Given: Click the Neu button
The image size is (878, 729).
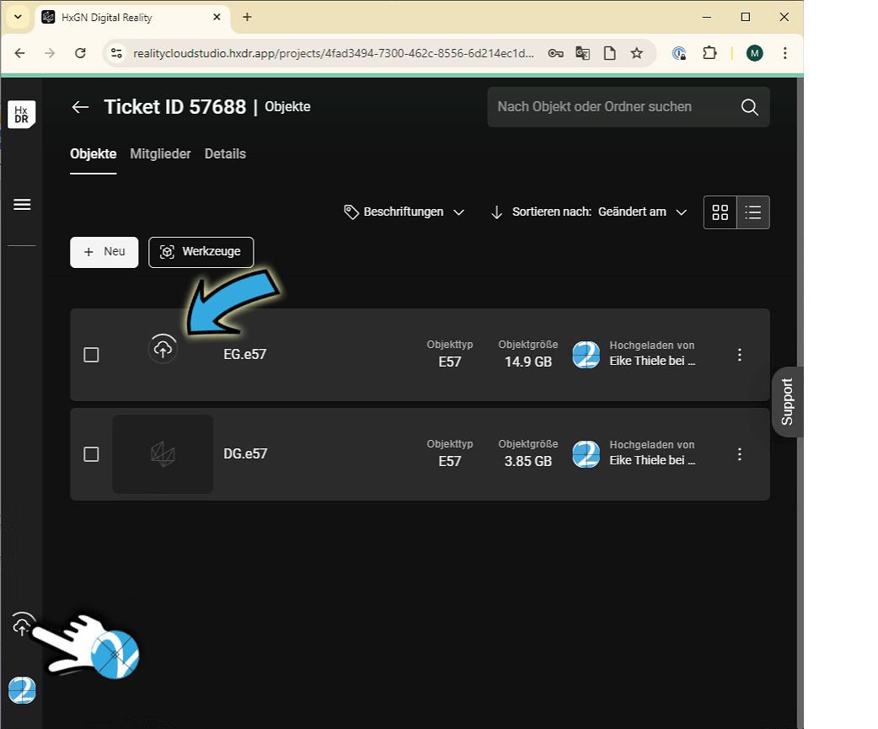Looking at the screenshot, I should (104, 253).
